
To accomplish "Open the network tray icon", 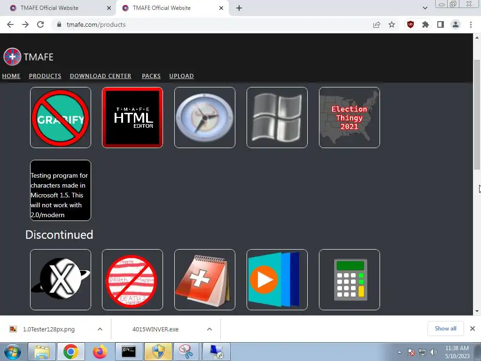I will pyautogui.click(x=422, y=352).
